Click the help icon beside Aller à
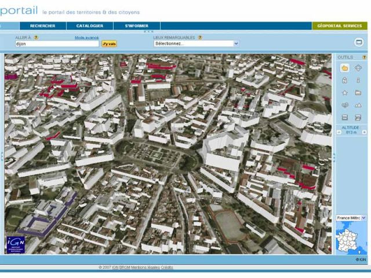 click(36, 38)
